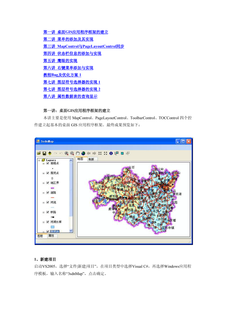Image resolution: width=226 pixels, height=321 pixels.
Task: Collapse the 地区界 layer node
Action: point(43,183)
